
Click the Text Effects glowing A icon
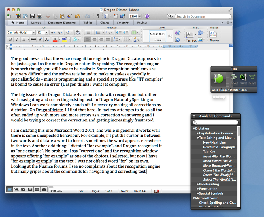(x=75, y=40)
